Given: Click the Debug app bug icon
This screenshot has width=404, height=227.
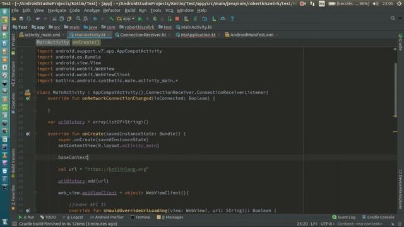Looking at the screenshot, I should point(155,18).
